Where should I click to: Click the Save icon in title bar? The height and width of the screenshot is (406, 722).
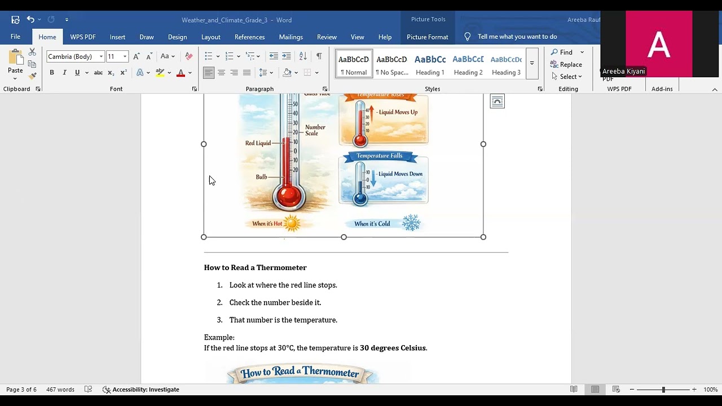tap(15, 20)
